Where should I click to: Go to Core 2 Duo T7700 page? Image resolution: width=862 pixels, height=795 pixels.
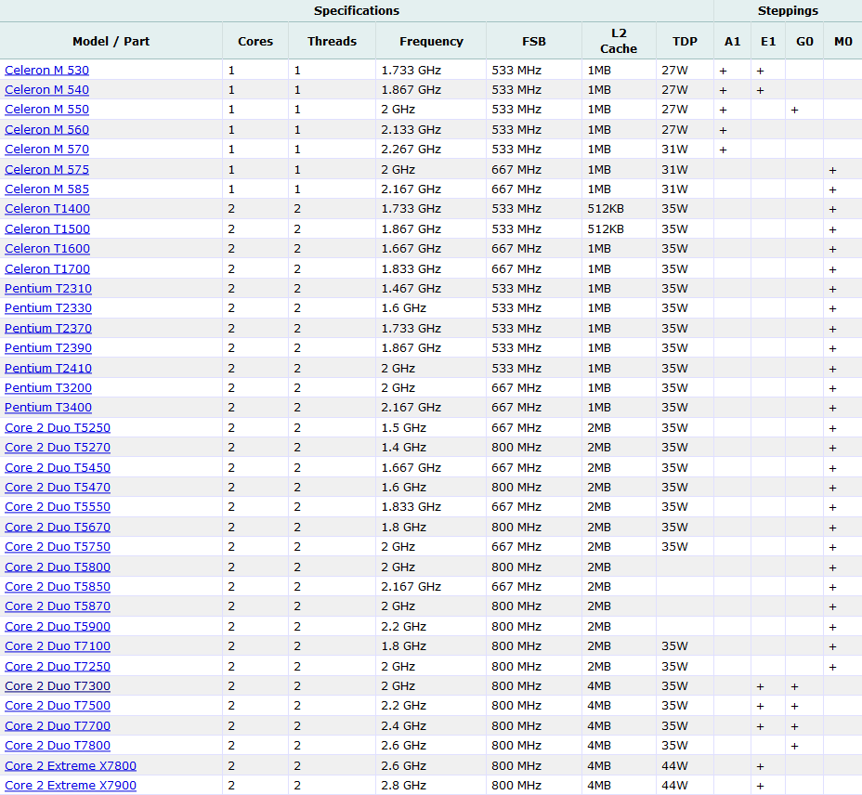point(58,725)
